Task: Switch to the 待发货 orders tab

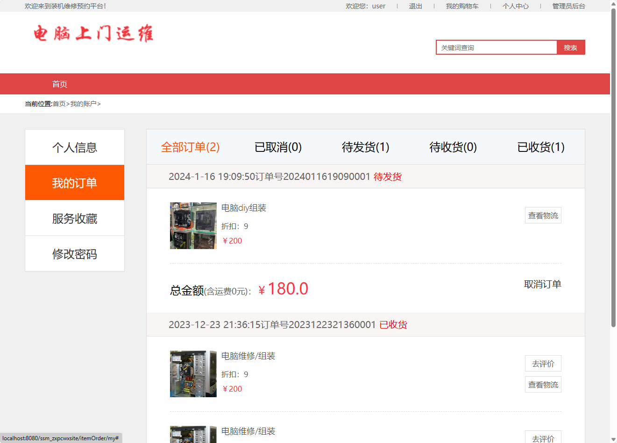Action: coord(365,147)
